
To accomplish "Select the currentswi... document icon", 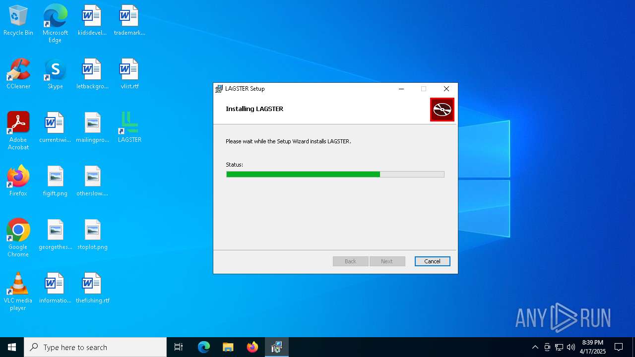I will (x=55, y=128).
